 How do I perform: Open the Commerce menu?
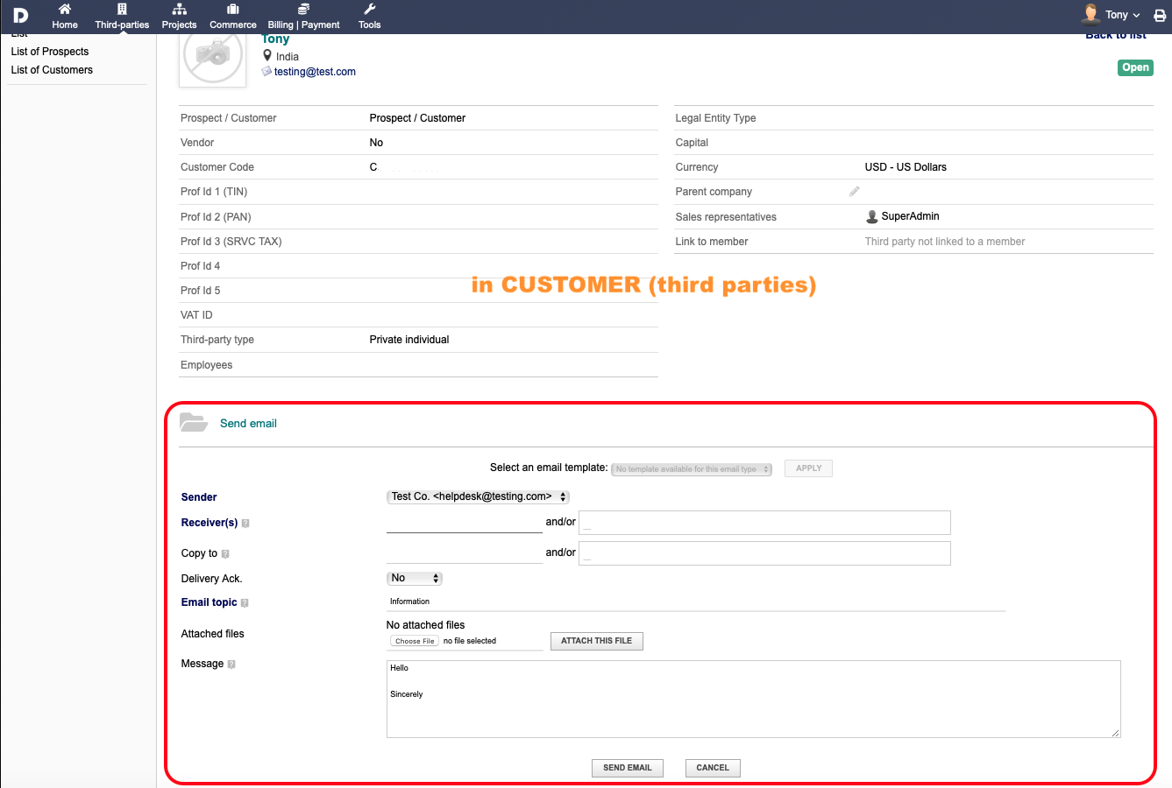233,17
